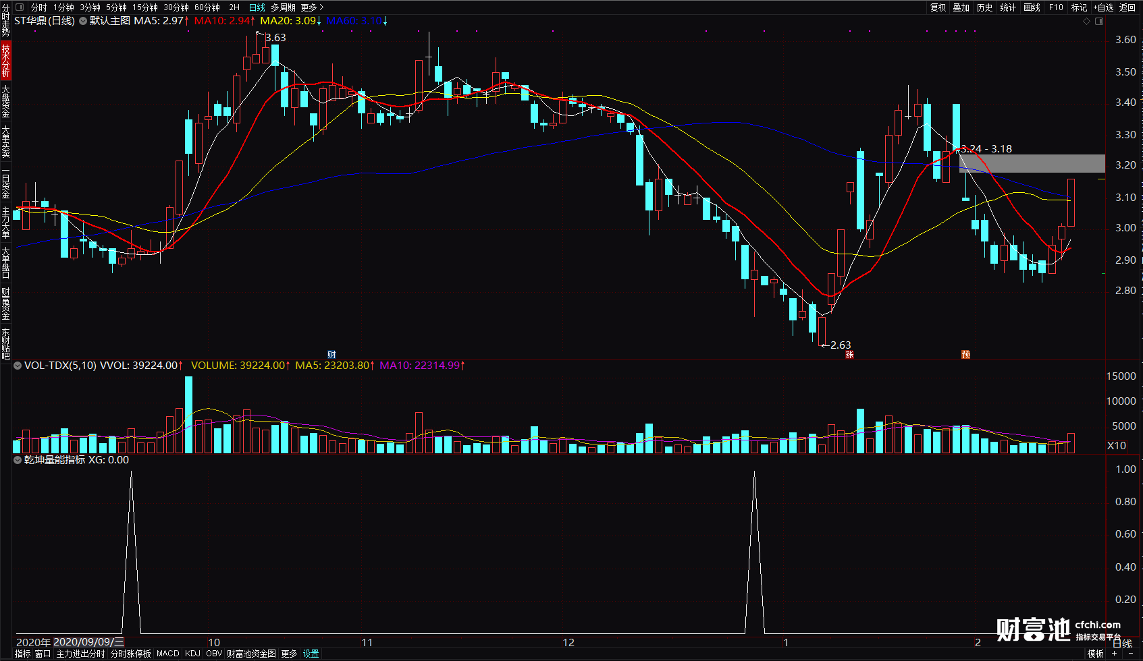Select the 3分钟 period
The image size is (1143, 661).
click(90, 7)
